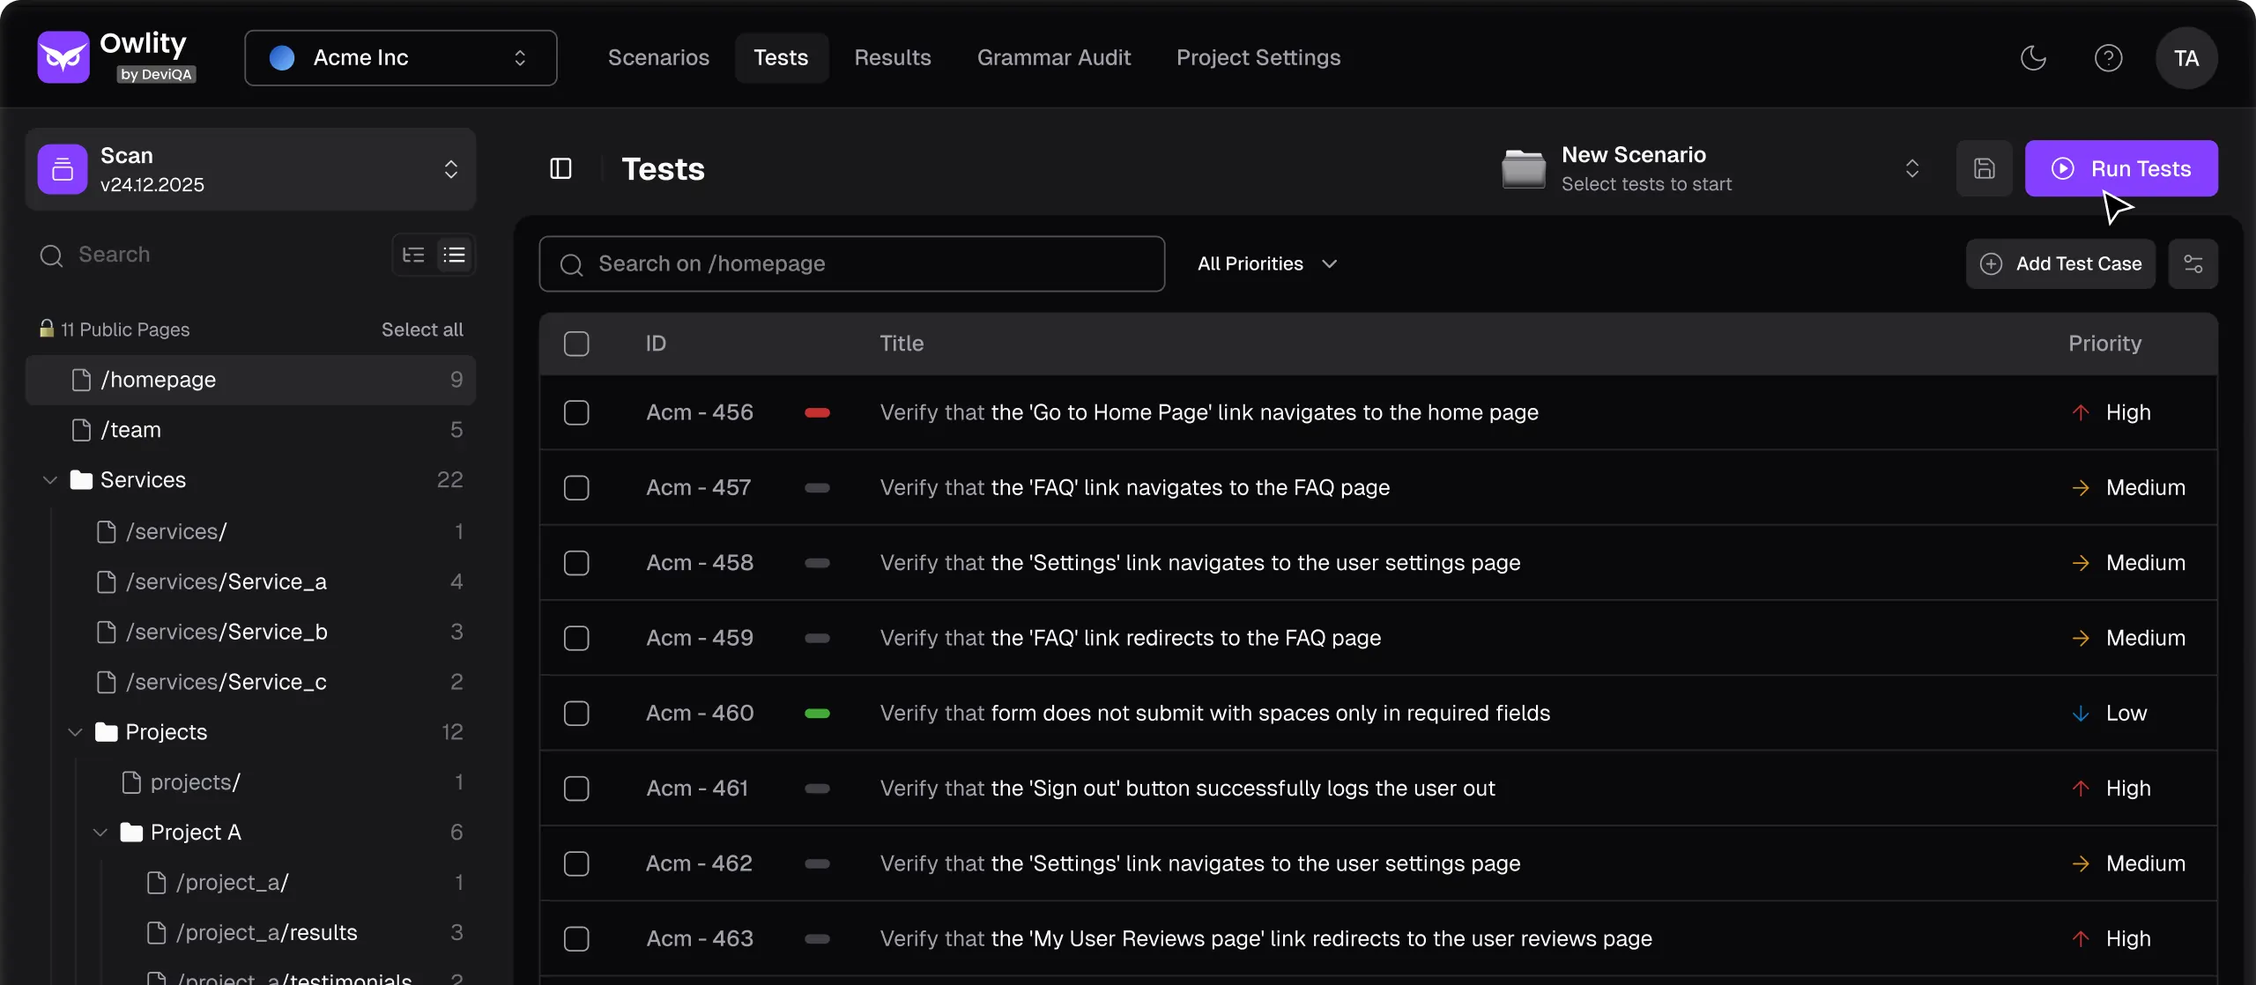The width and height of the screenshot is (2256, 985).
Task: Click the Project A folder icon
Action: (x=131, y=832)
